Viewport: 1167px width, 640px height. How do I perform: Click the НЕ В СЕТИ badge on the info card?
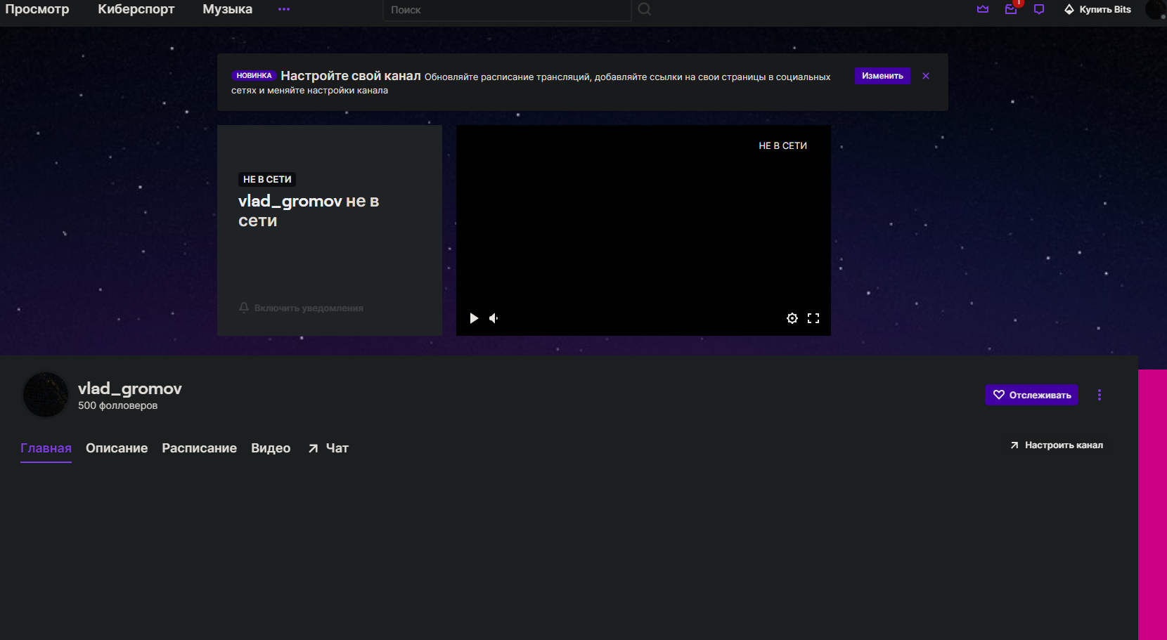coord(267,179)
